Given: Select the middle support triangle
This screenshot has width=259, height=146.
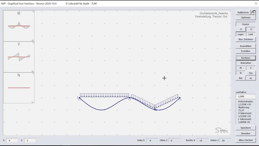Looking at the screenshot, I should [x=130, y=99].
